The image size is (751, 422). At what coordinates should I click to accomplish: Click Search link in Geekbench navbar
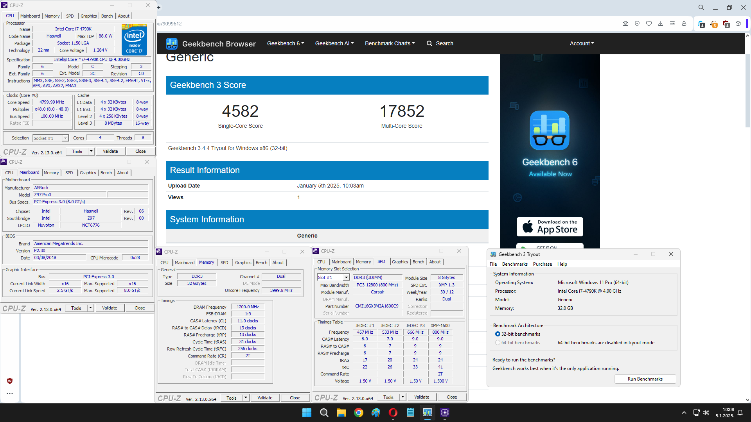point(440,43)
